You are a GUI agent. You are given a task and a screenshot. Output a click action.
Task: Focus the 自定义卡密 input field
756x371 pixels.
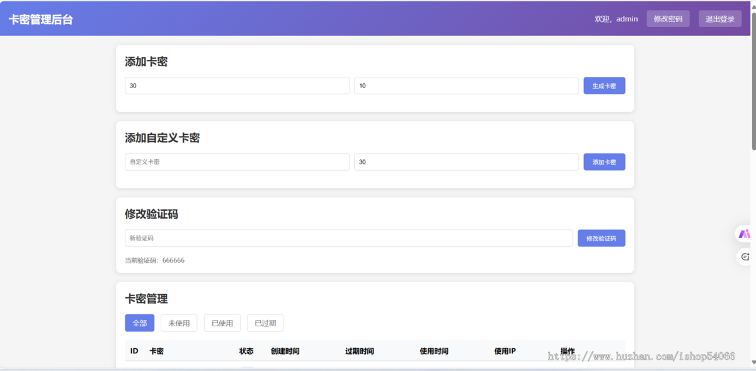(x=238, y=162)
